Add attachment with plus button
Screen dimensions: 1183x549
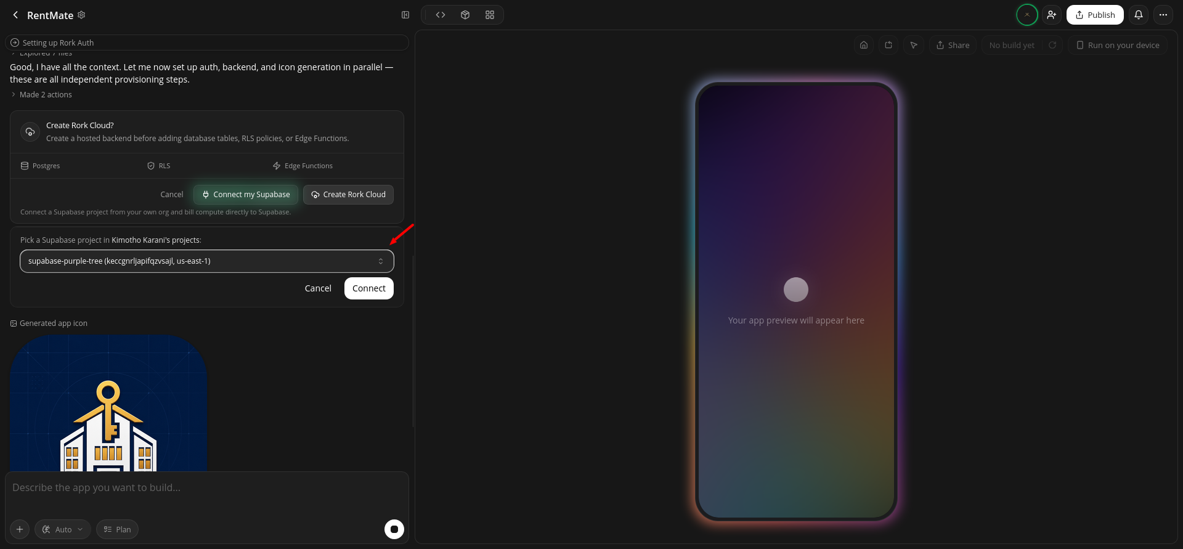point(20,529)
